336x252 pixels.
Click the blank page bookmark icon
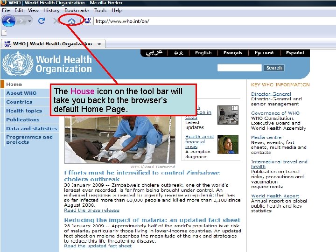4,33
